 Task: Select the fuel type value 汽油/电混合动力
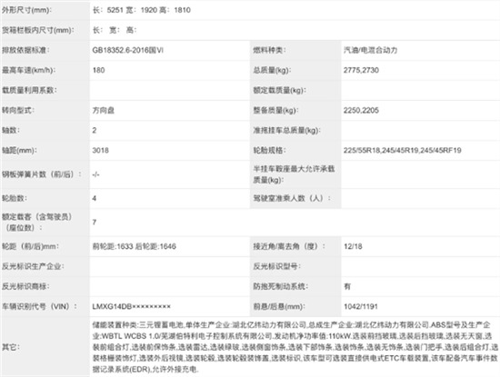(370, 50)
